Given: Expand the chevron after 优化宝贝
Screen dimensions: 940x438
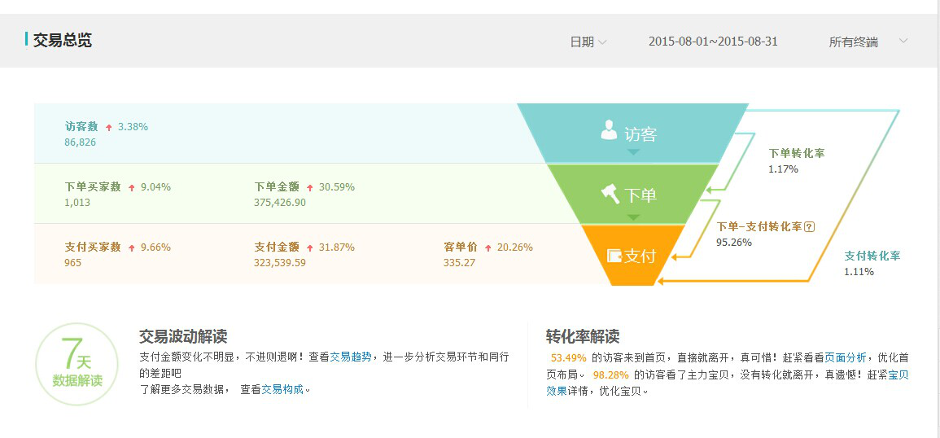Looking at the screenshot, I should point(645,392).
